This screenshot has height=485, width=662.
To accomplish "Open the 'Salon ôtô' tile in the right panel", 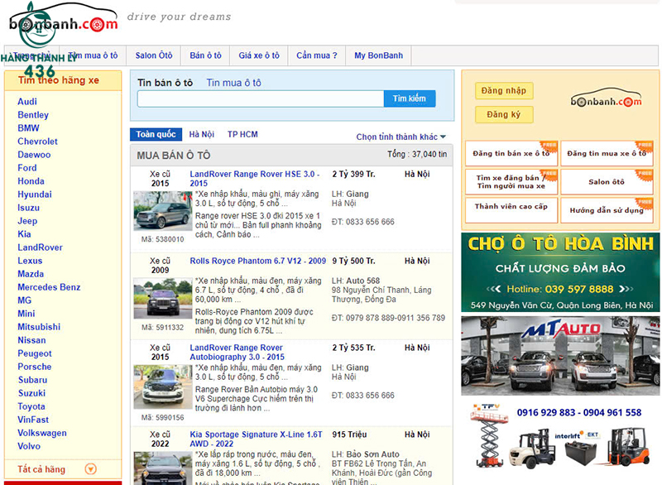I will pyautogui.click(x=607, y=182).
